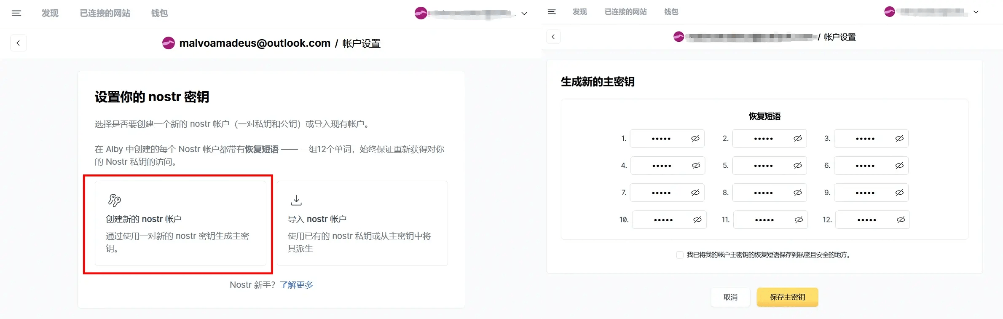Reveal recovery word 4
The image size is (1003, 319).
pos(696,166)
